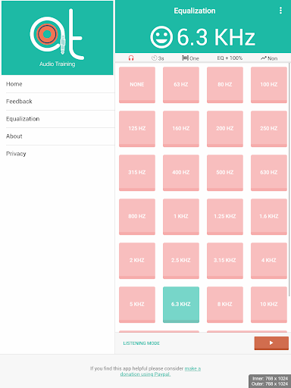
Task: Click the Audio Training logo
Action: 57,38
